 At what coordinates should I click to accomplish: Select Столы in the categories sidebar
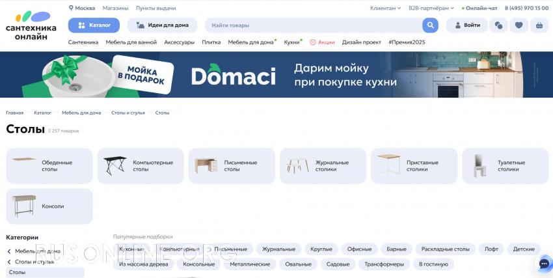pyautogui.click(x=45, y=272)
